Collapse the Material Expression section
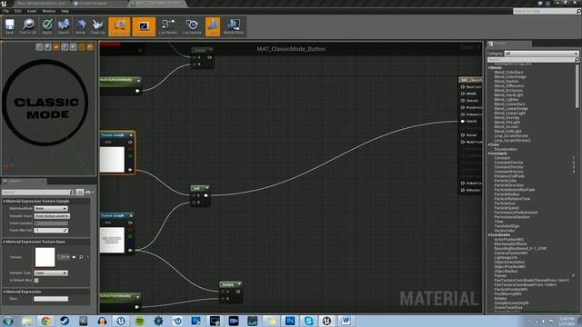Image resolution: width=582 pixels, height=327 pixels. 4,292
